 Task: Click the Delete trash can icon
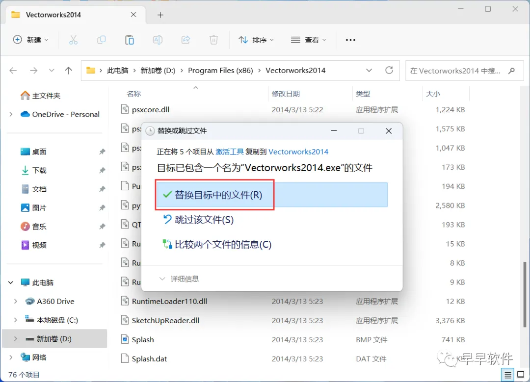point(213,40)
